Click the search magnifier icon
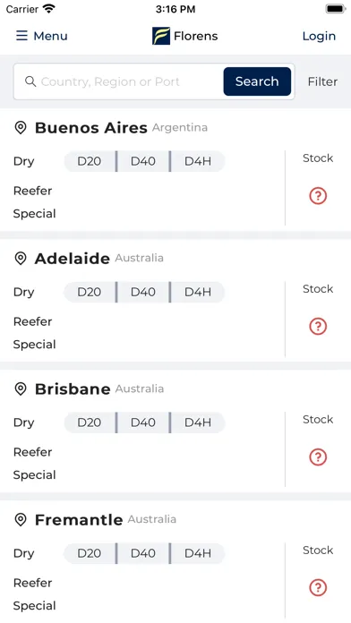The image size is (351, 623). pyautogui.click(x=30, y=81)
